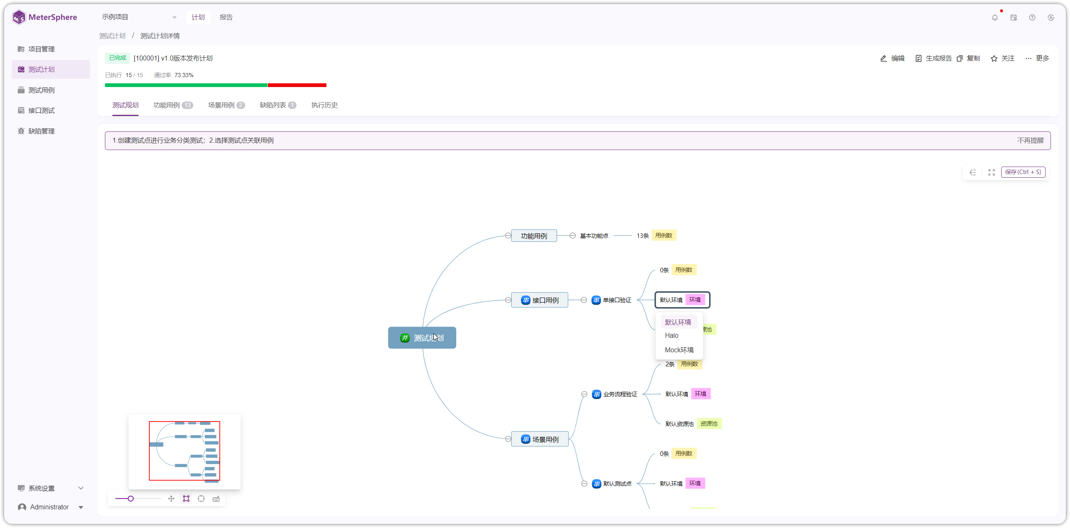Open the 更多 more actions menu
This screenshot has height=528, width=1070.
[x=1037, y=58]
